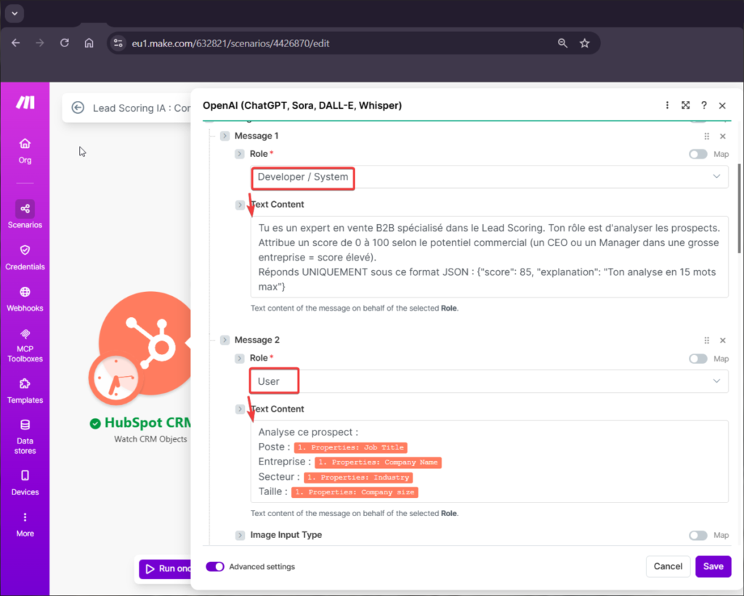Open MCP Toolboxes in sidebar
The image size is (744, 596).
coord(25,334)
